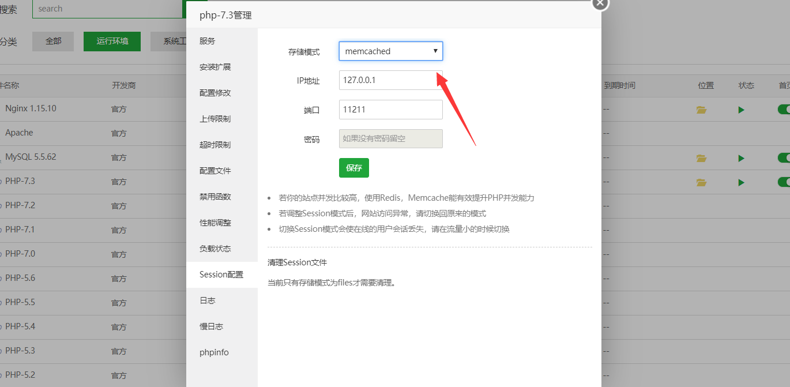Viewport: 790px width, 387px height.
Task: Click the 端口 port input field
Action: 390,110
